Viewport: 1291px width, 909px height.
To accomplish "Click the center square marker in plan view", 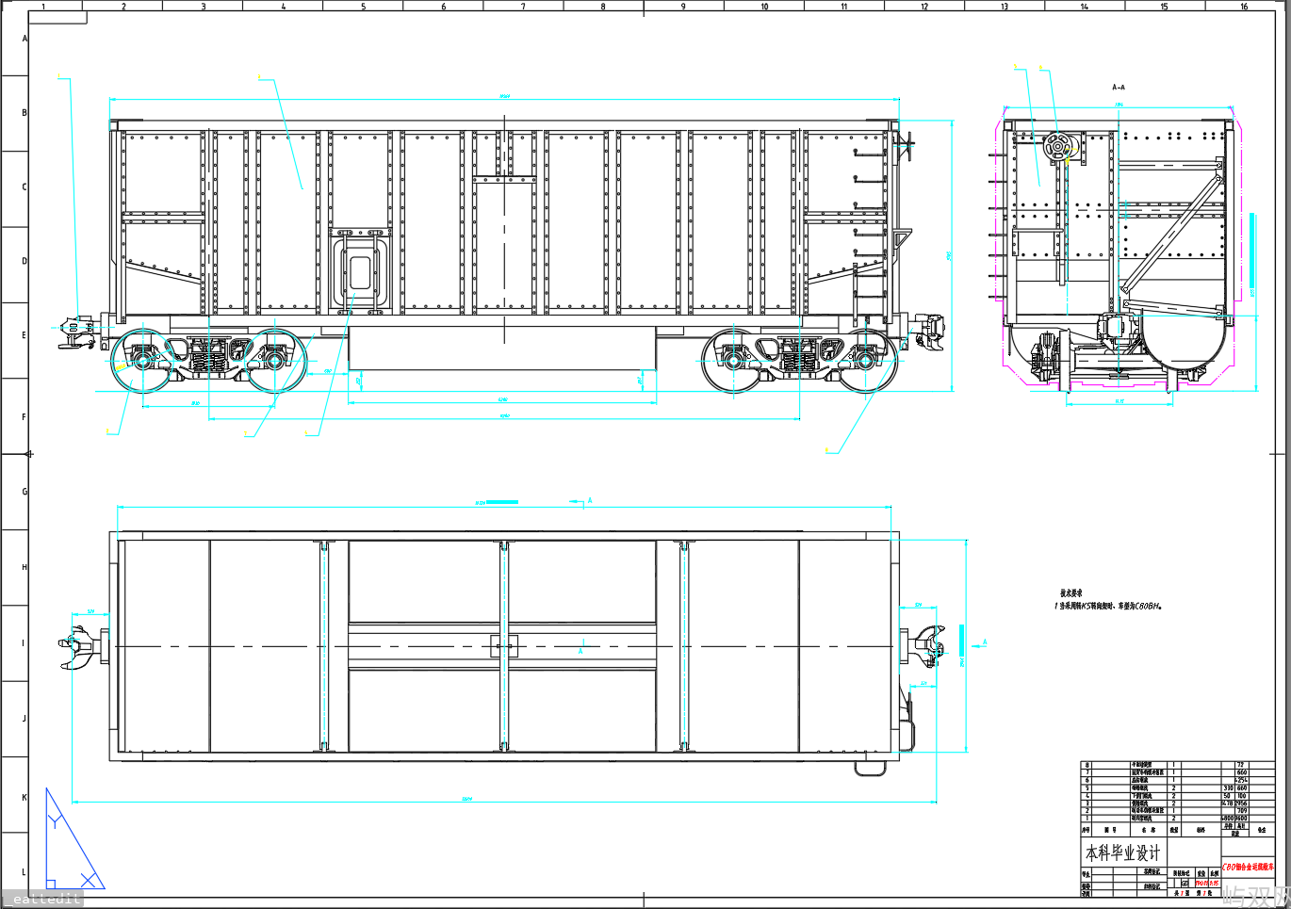I will (x=502, y=646).
